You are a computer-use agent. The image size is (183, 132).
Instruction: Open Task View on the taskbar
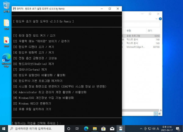pyautogui.click(x=77, y=129)
